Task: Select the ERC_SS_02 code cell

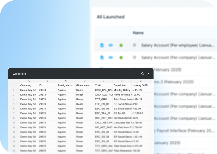Action: [103, 132]
